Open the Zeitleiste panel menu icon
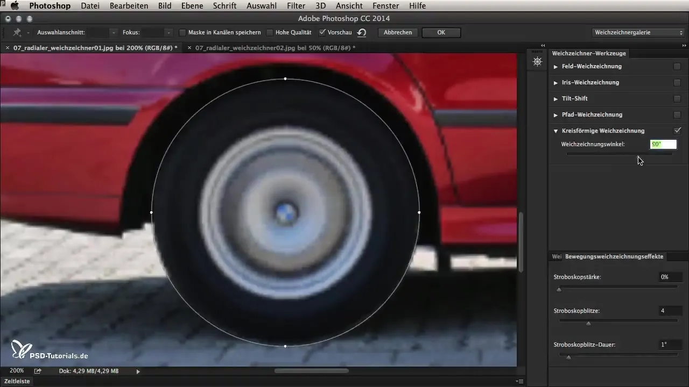Viewport: 689px width, 387px height. pos(519,381)
